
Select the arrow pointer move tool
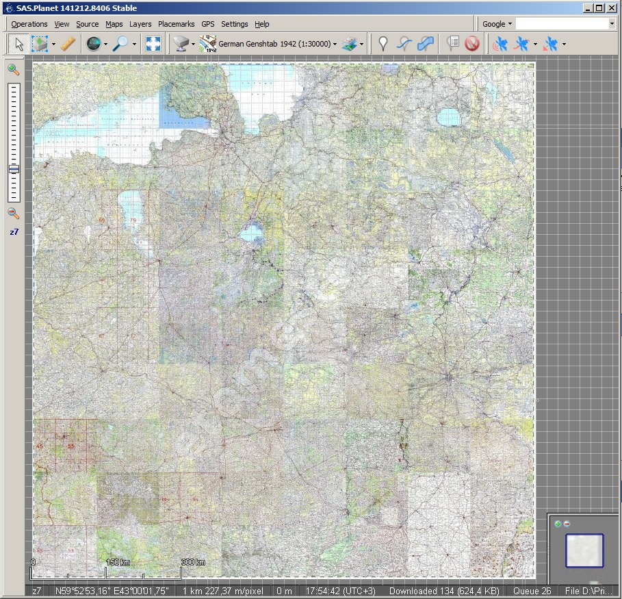(18, 44)
